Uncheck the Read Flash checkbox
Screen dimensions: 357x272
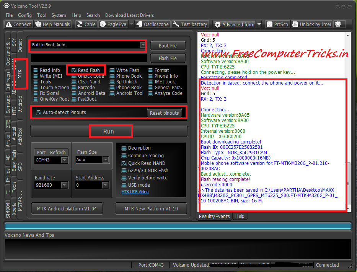(x=73, y=70)
